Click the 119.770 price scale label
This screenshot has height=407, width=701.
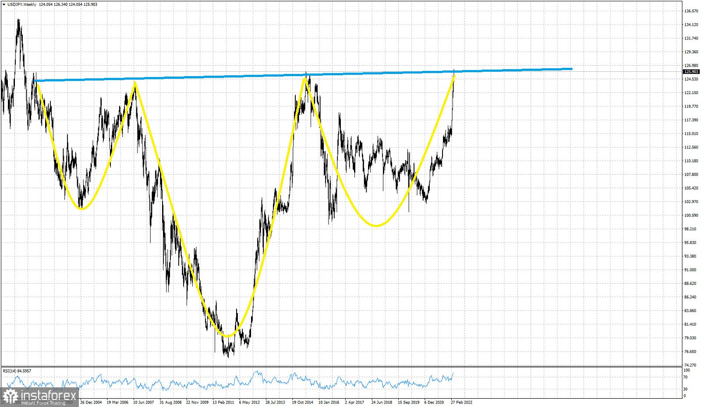(x=691, y=106)
